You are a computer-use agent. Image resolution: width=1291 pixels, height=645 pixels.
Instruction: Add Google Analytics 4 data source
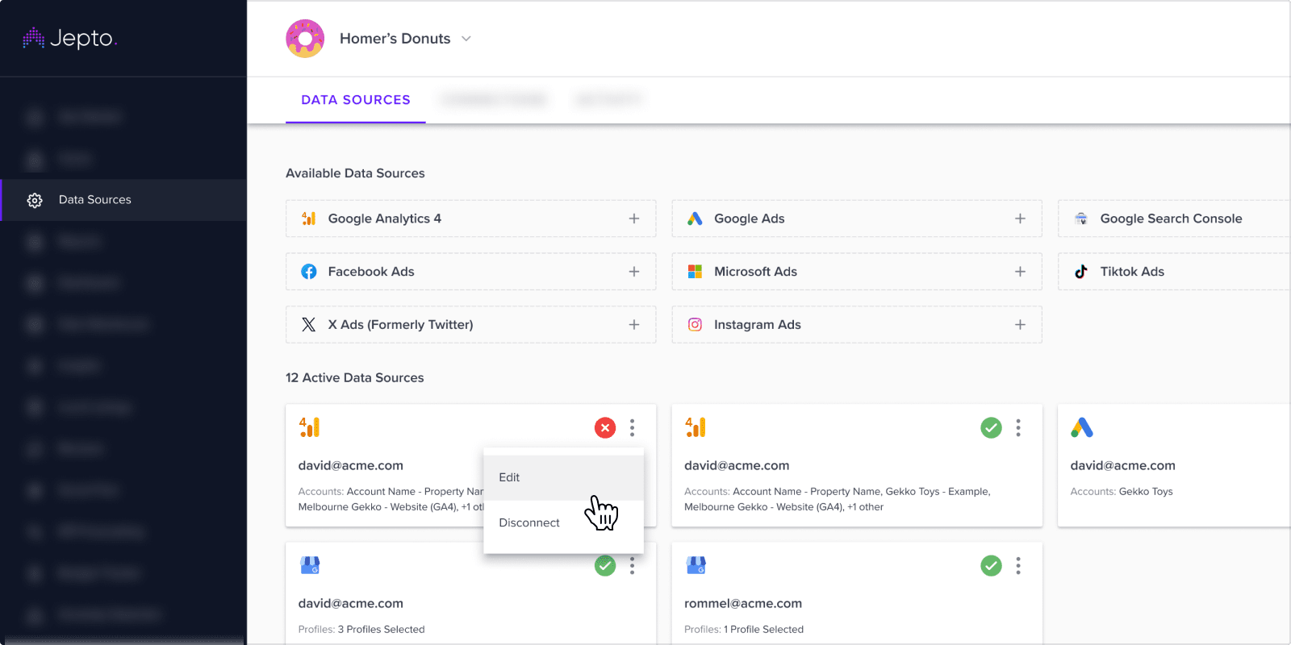point(470,218)
